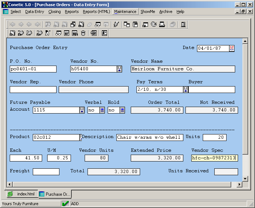Screen dimensions: 255x208
Task: Click the Buyer input field
Action: pos(212,90)
